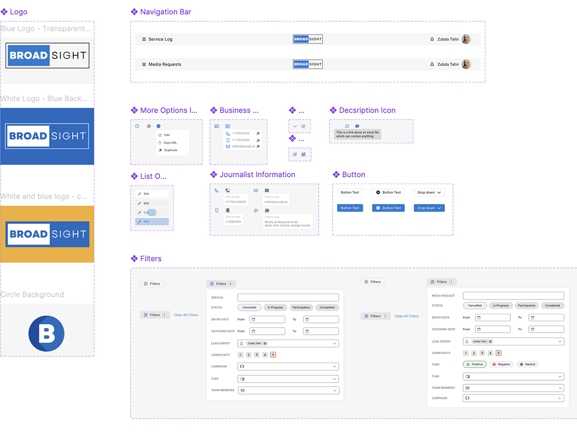
Task: Click BroadSight logo in Media Requests navbar
Action: [x=307, y=65]
